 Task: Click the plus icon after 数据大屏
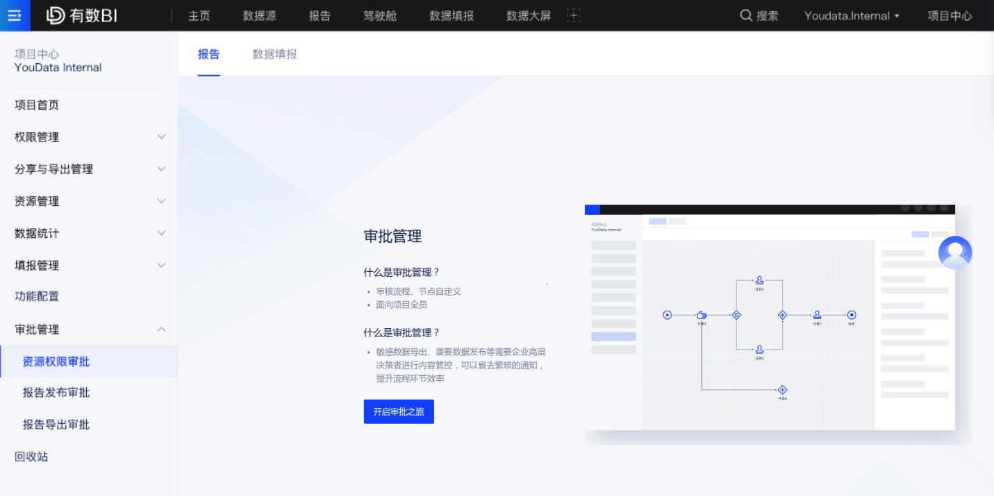[x=573, y=16]
